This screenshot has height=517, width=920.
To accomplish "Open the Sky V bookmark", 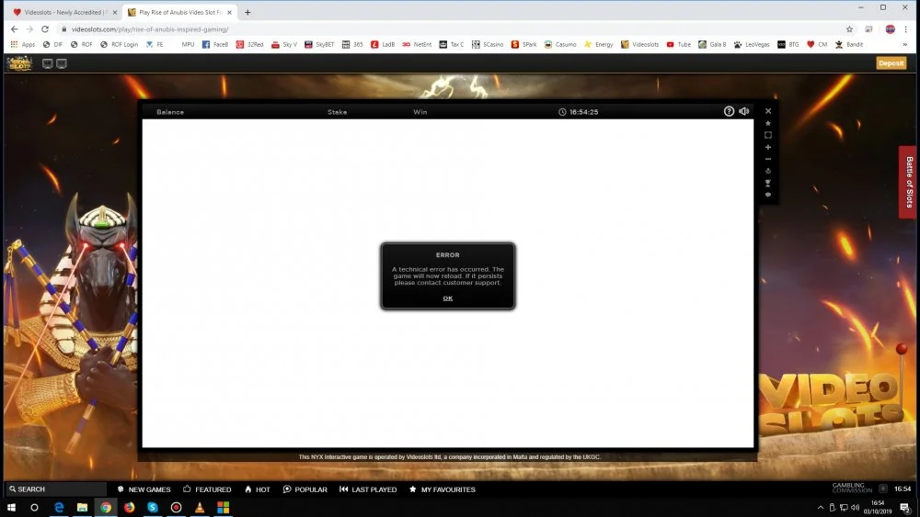I will 284,44.
